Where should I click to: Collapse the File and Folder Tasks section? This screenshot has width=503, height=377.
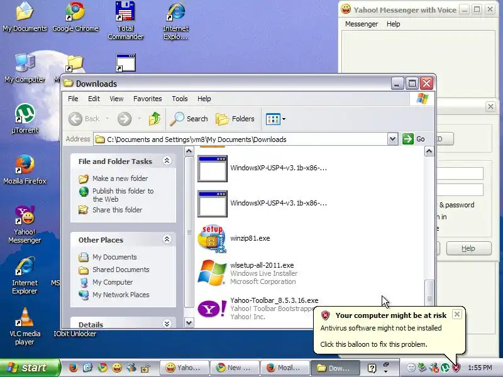tap(167, 161)
